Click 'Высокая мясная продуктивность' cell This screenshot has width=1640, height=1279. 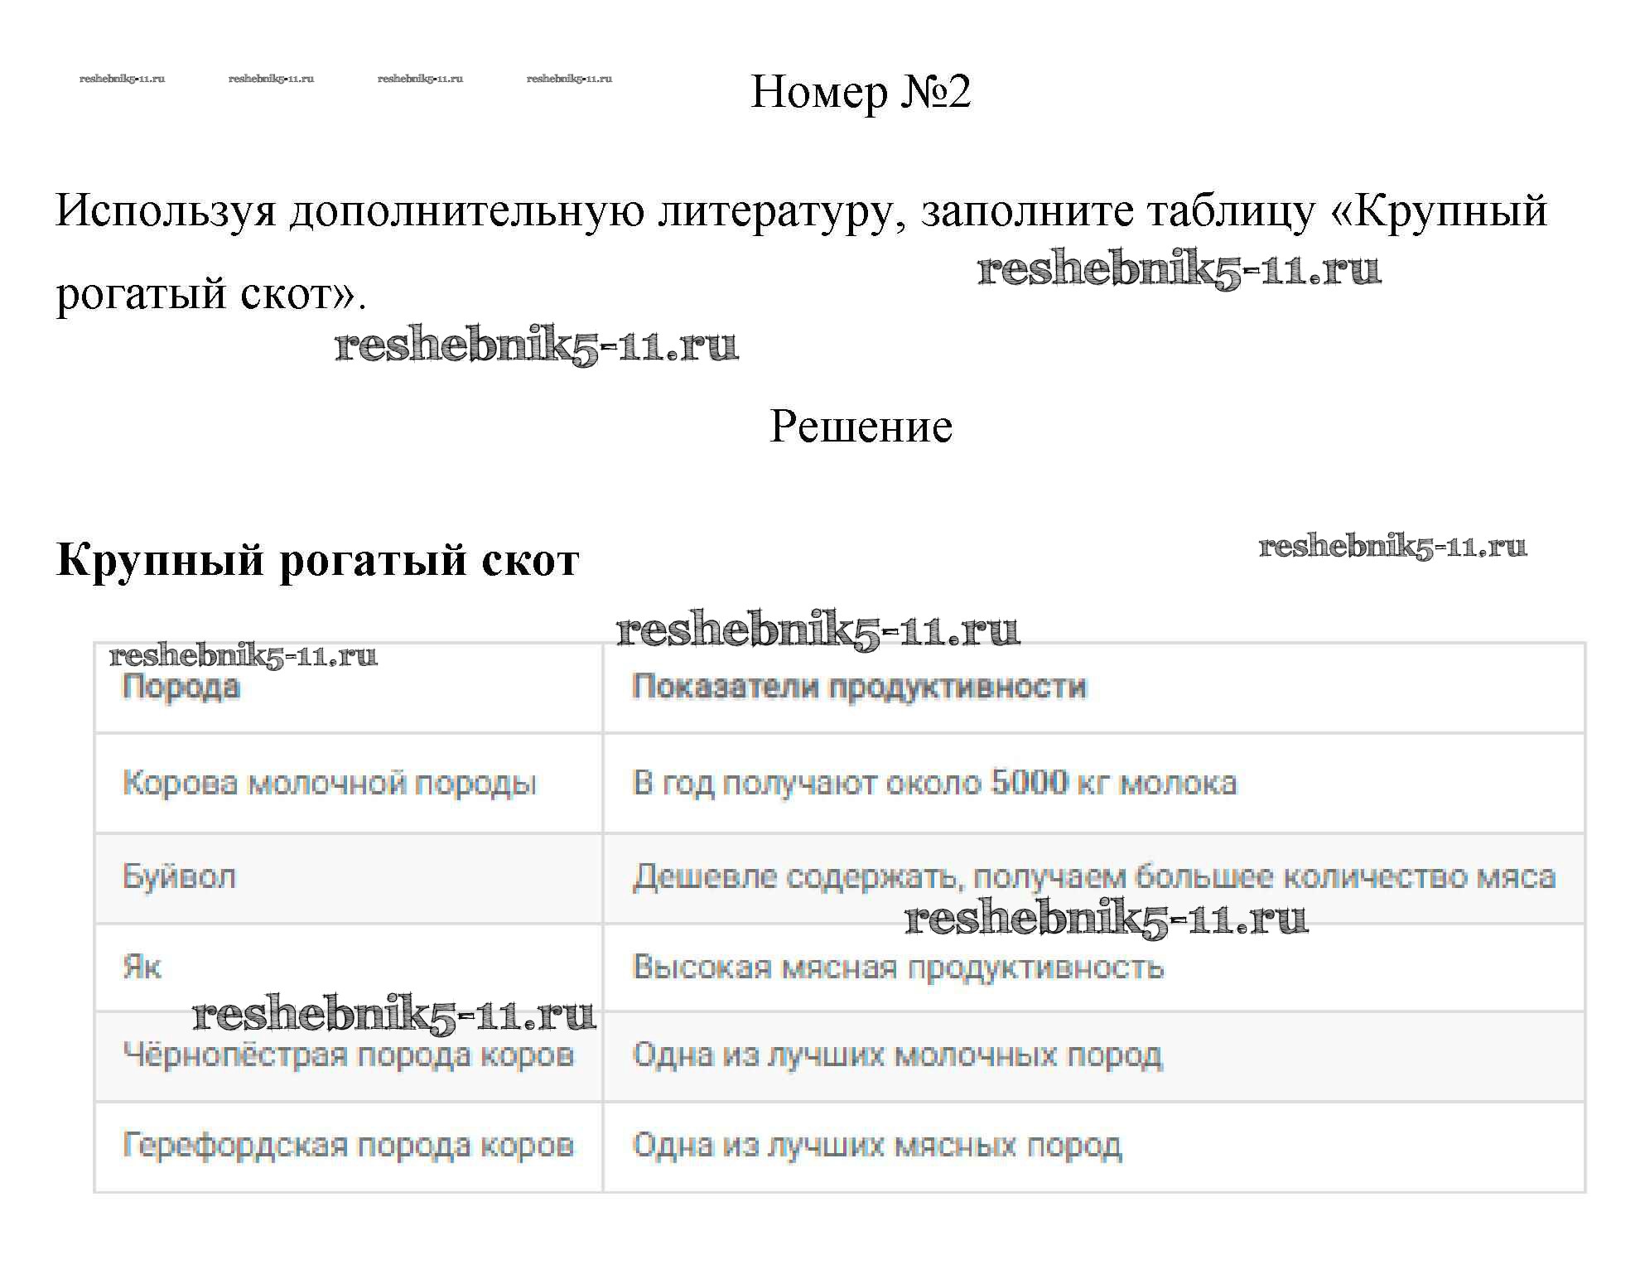click(898, 967)
